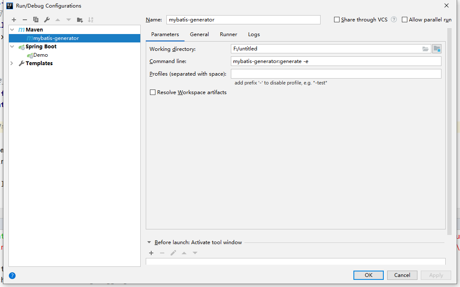
Task: Move configuration up in list toolbar
Action: click(58, 20)
